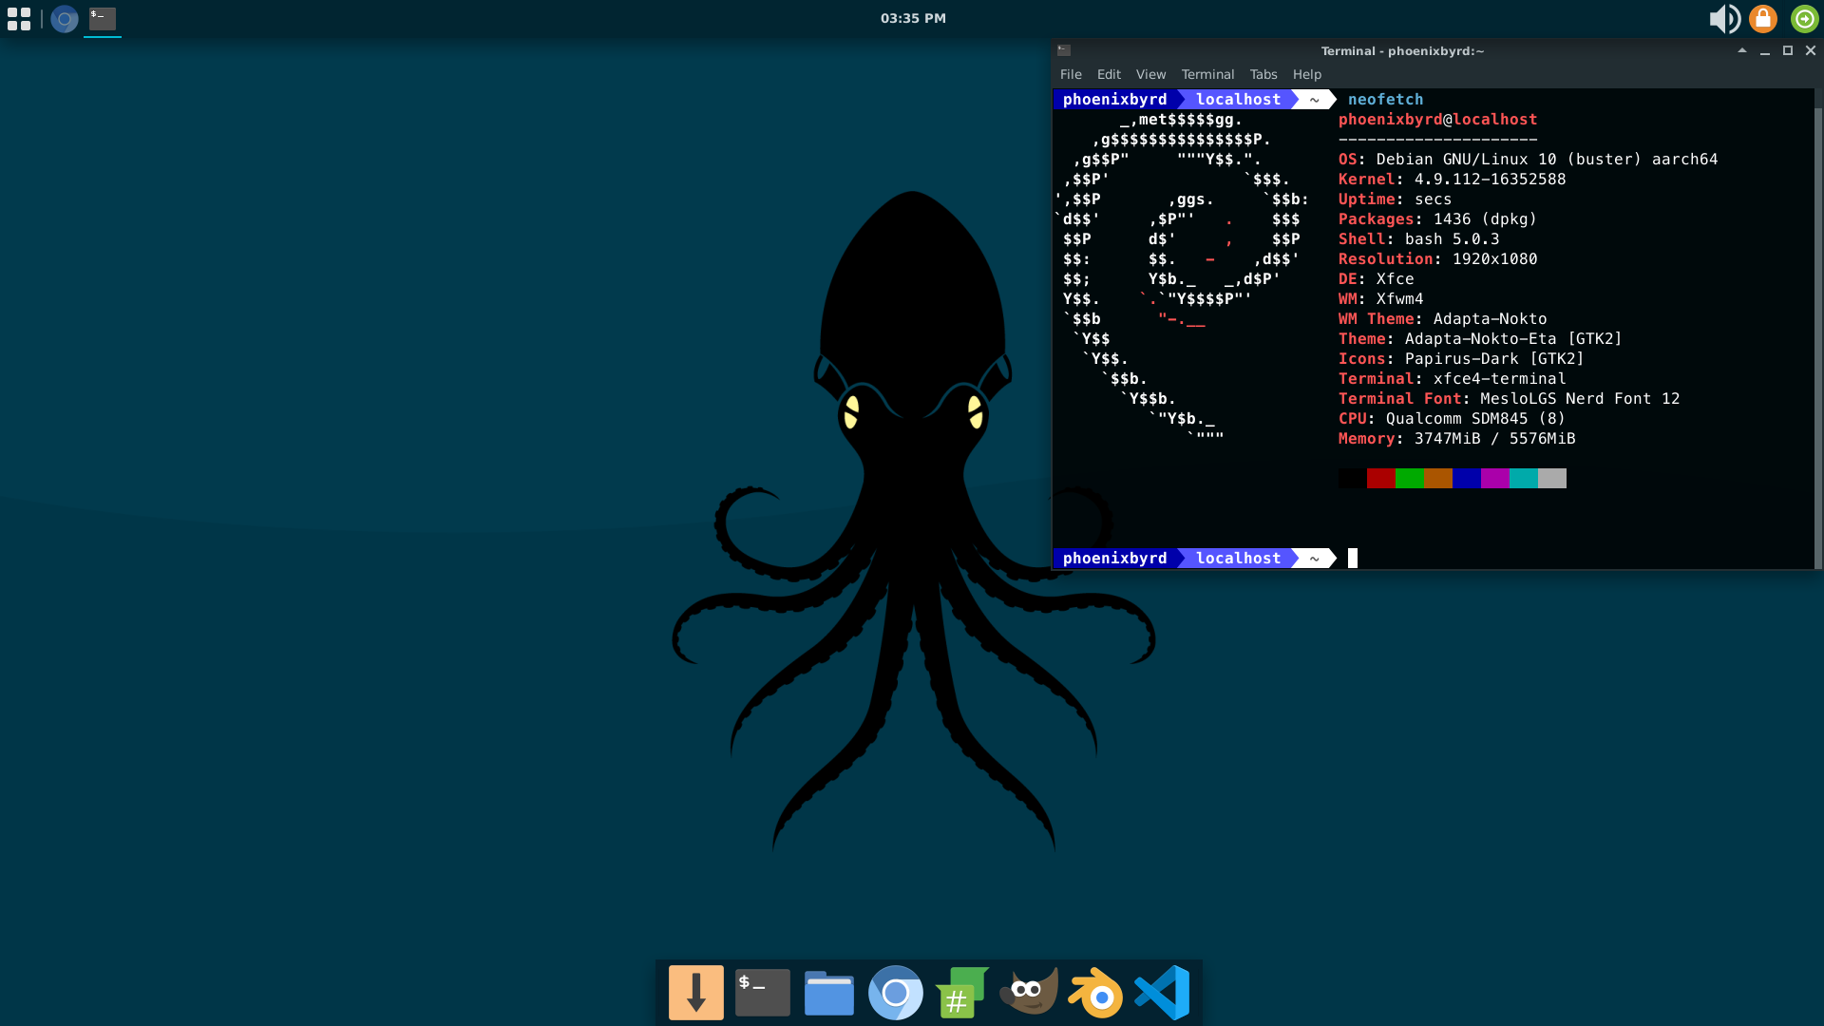Launch GIMP from the dock
Image resolution: width=1824 pixels, height=1026 pixels.
1029,993
